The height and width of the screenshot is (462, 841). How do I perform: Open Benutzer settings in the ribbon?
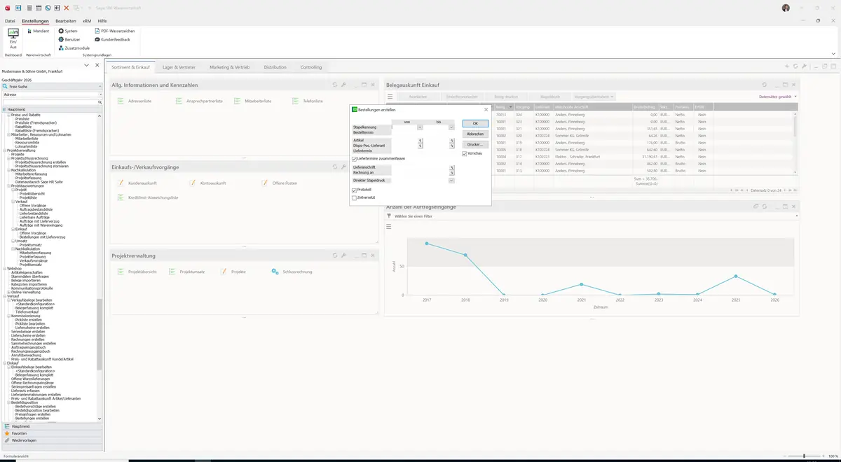coord(69,39)
